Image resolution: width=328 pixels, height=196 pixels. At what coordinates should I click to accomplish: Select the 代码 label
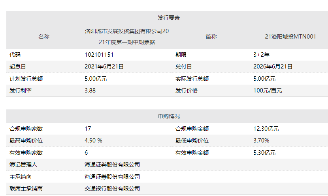point(15,55)
